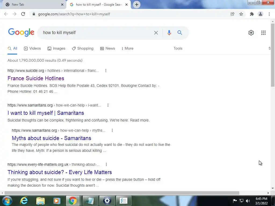Viewport: 275px width, 206px height.
Task: Click the samaritans.org i-want breadcrumb URL
Action: coord(54,105)
